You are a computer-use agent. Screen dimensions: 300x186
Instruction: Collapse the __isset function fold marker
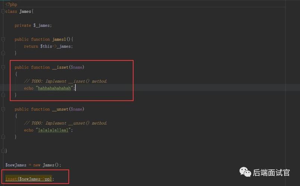(x=3, y=67)
